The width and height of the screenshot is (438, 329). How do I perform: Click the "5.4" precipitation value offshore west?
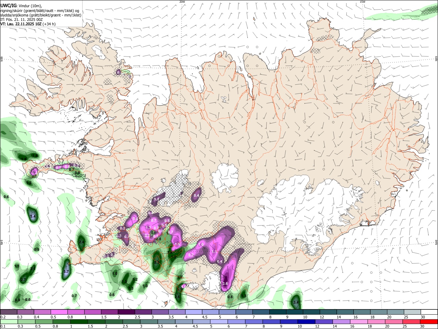(33, 217)
